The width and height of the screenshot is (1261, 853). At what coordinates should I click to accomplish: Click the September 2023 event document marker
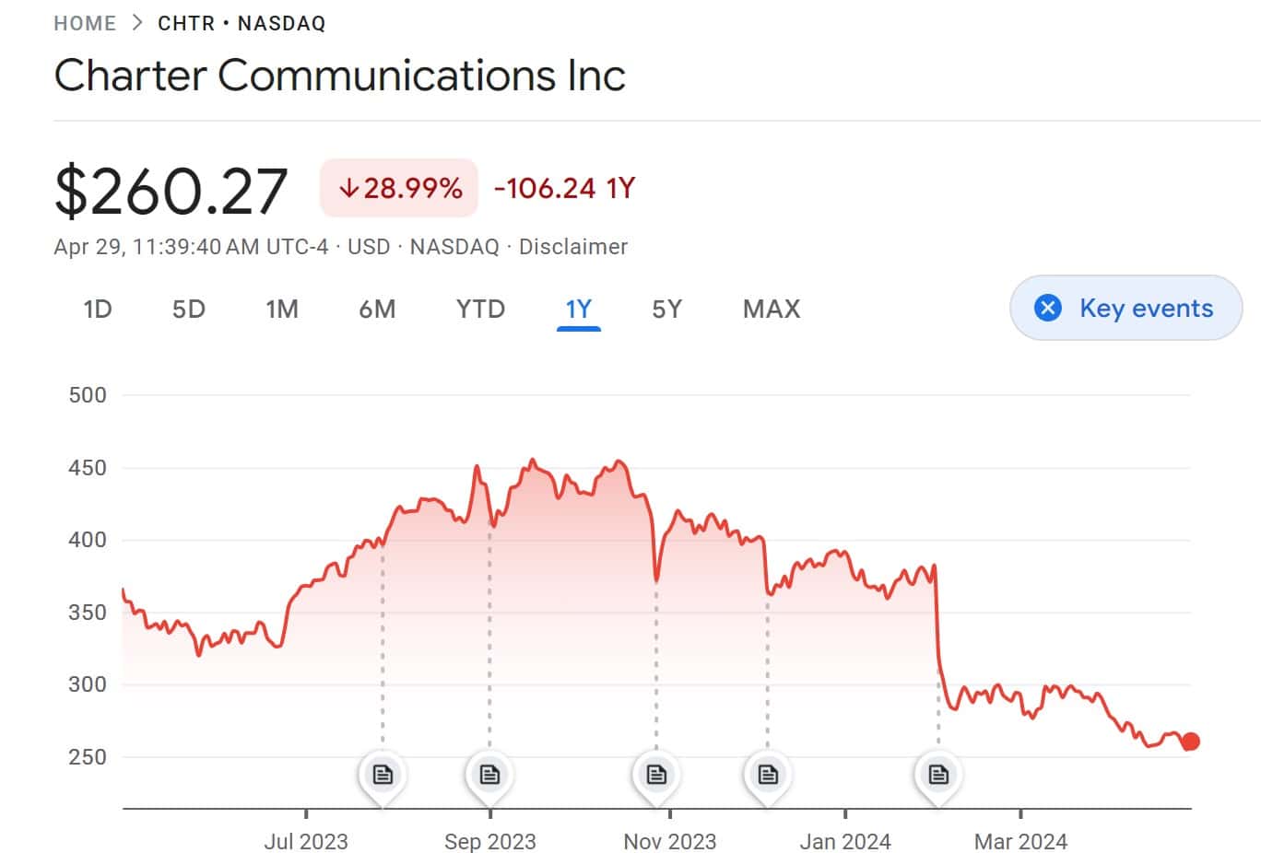[489, 774]
